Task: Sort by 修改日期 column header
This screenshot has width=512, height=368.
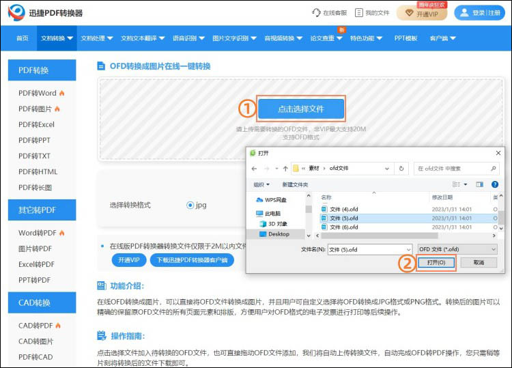Action: pos(442,197)
